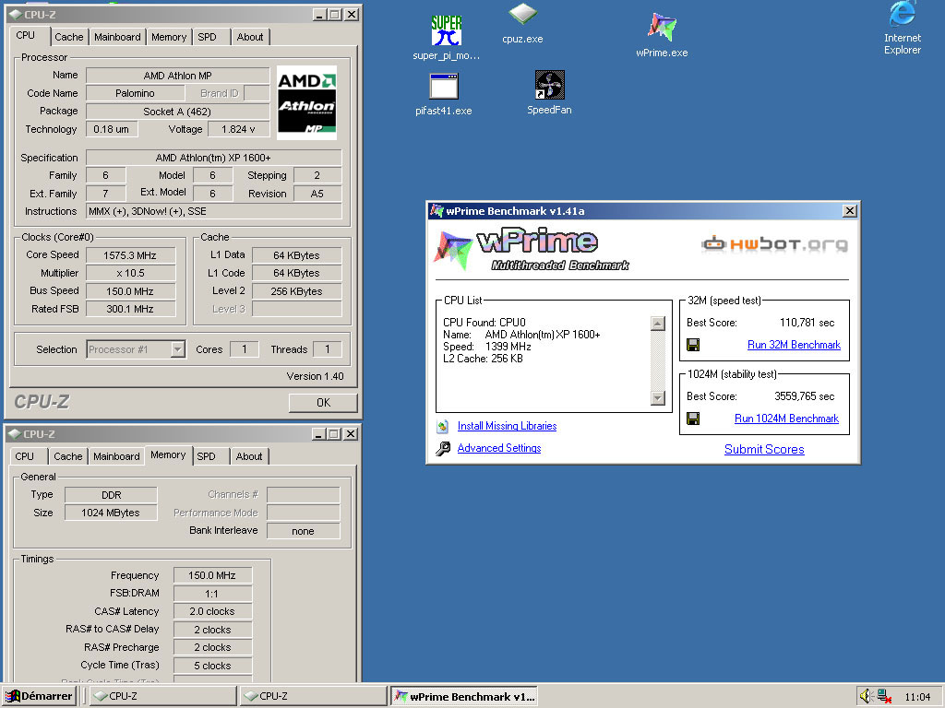Click the network connection tray icon

point(884,696)
